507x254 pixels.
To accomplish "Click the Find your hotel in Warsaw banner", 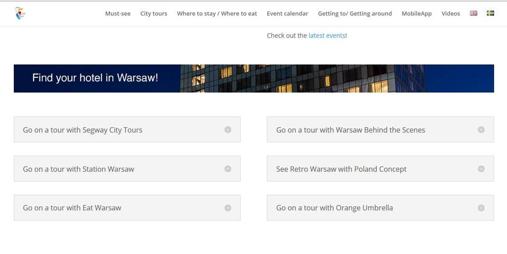I will [x=254, y=79].
